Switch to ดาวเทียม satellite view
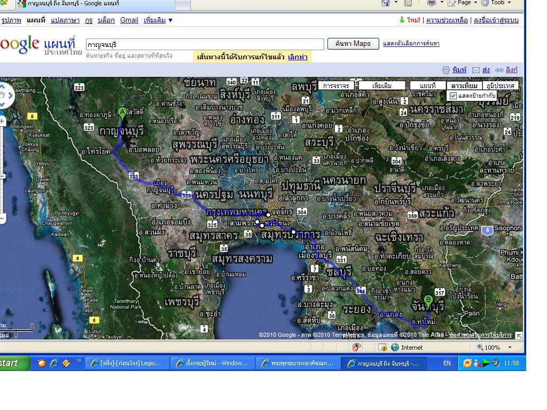 coord(464,85)
